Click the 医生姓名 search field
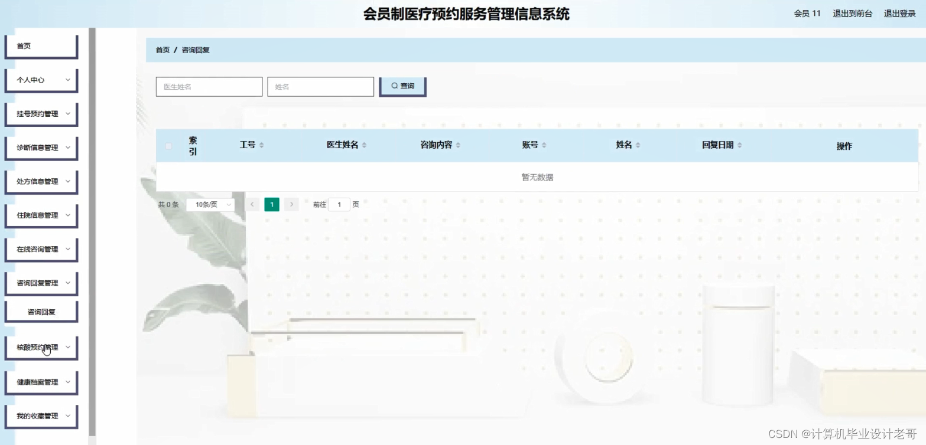This screenshot has width=926, height=445. pos(209,87)
